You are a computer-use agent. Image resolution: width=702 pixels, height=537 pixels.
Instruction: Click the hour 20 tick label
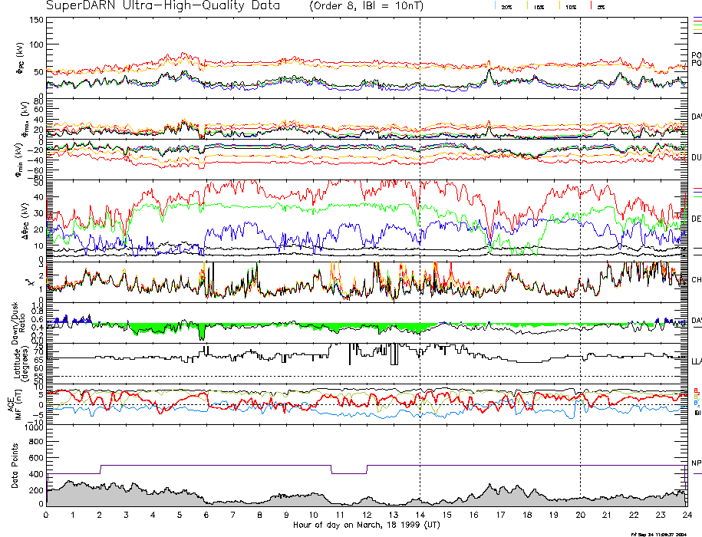tap(580, 516)
